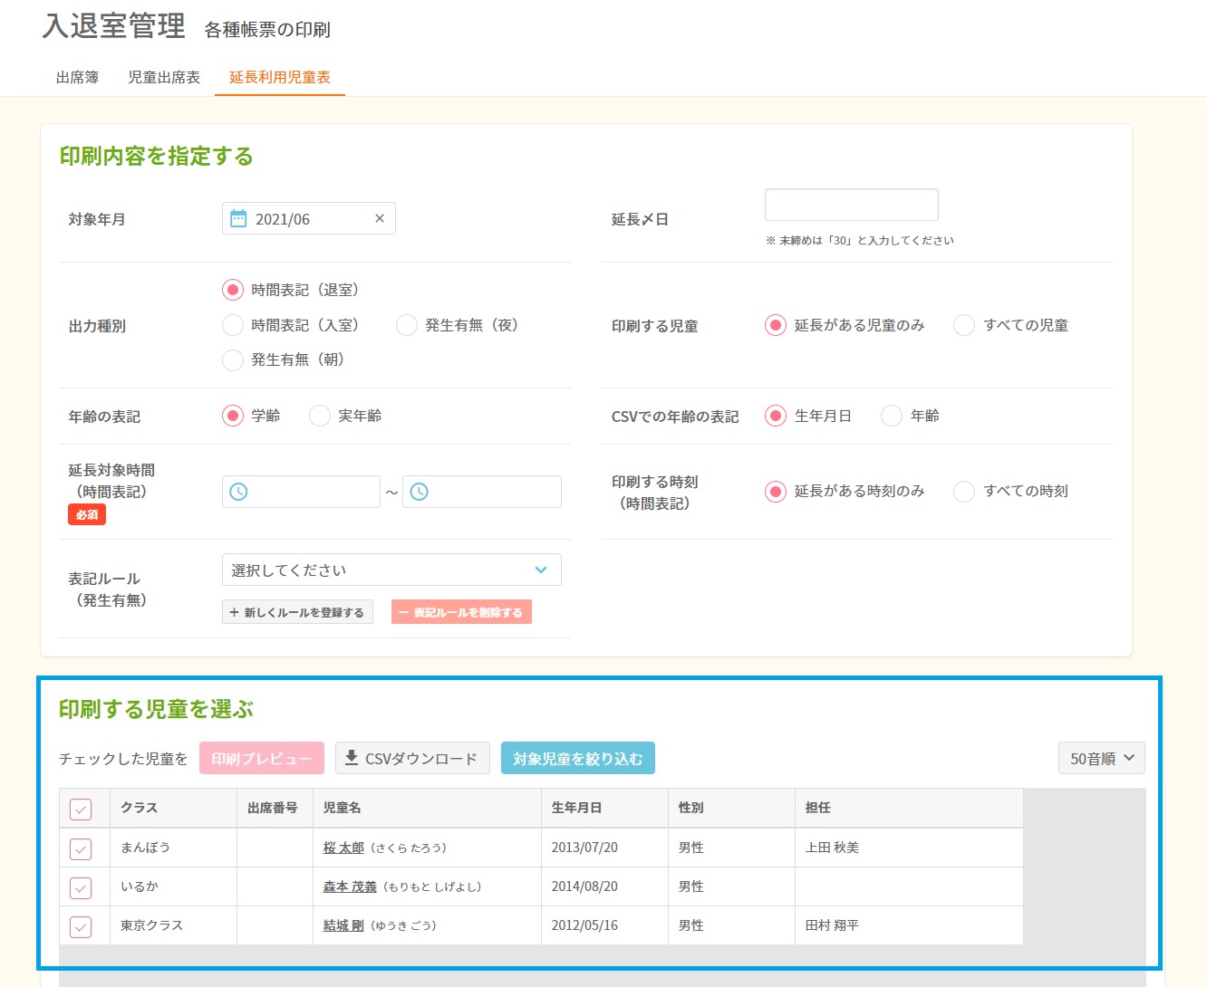Click the 対象年月 date field 2021/06
Image resolution: width=1207 pixels, height=987 pixels.
coord(309,218)
